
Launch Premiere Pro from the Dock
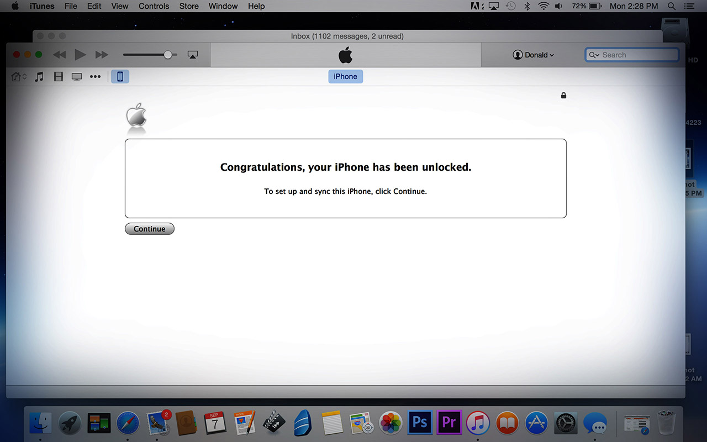449,423
